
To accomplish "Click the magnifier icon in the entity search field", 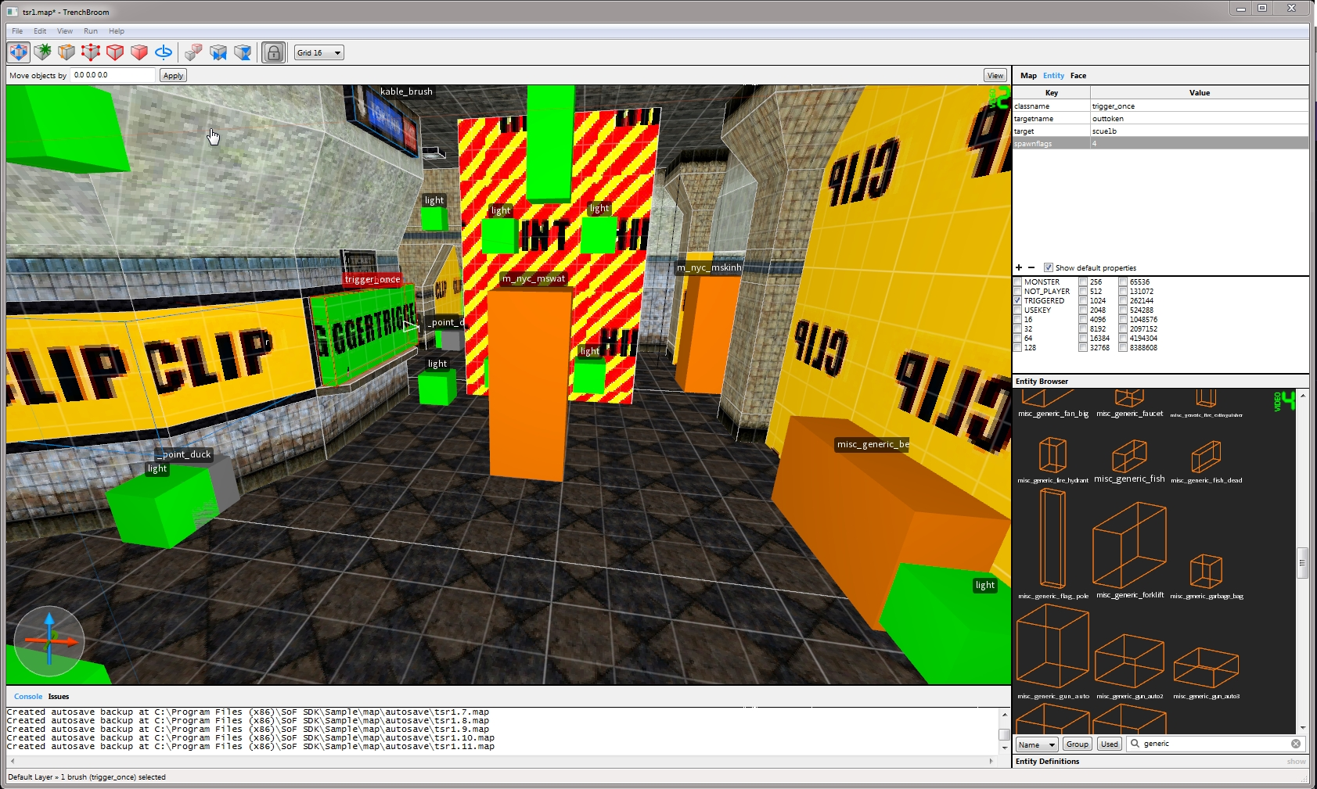I will pyautogui.click(x=1135, y=744).
